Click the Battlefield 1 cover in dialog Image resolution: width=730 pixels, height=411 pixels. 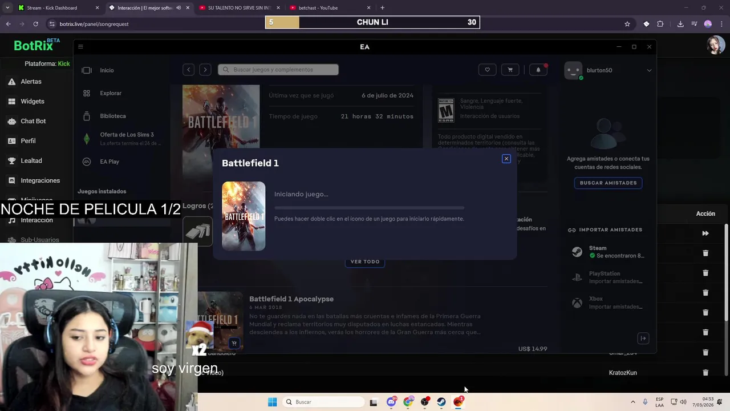click(244, 216)
